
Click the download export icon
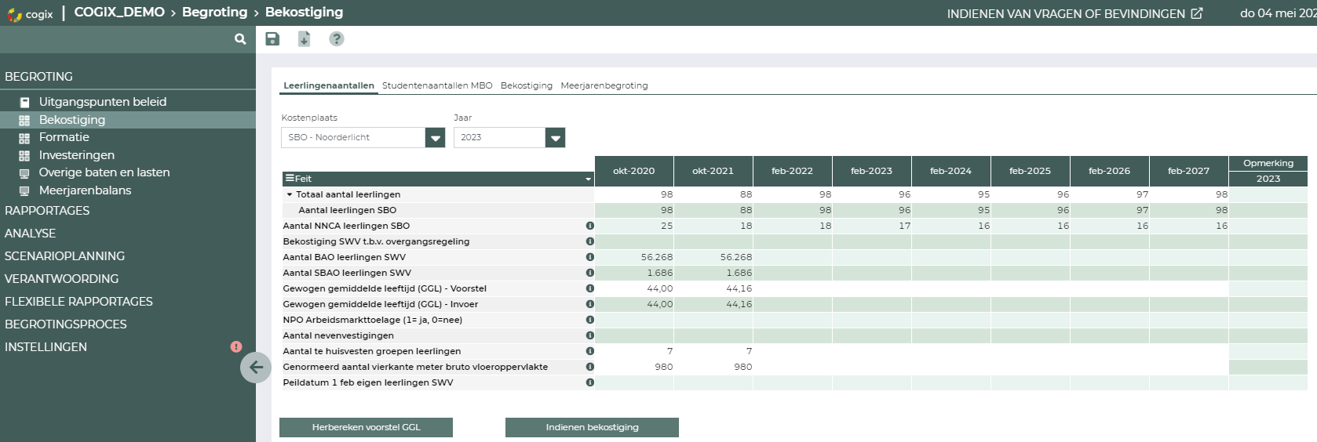coord(304,39)
